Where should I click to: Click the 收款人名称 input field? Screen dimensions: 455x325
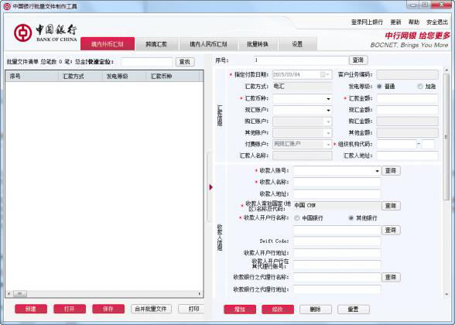(x=337, y=183)
